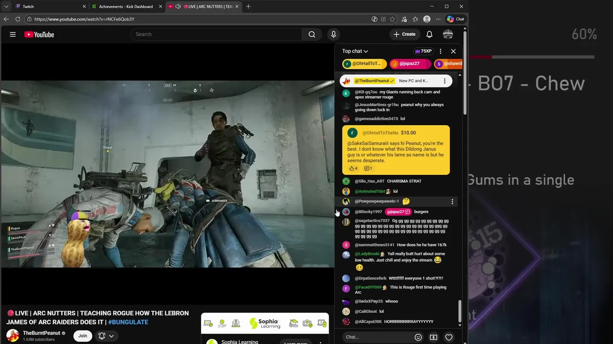Open the #BUNGULATE hashtag link
The width and height of the screenshot is (613, 344).
click(128, 322)
